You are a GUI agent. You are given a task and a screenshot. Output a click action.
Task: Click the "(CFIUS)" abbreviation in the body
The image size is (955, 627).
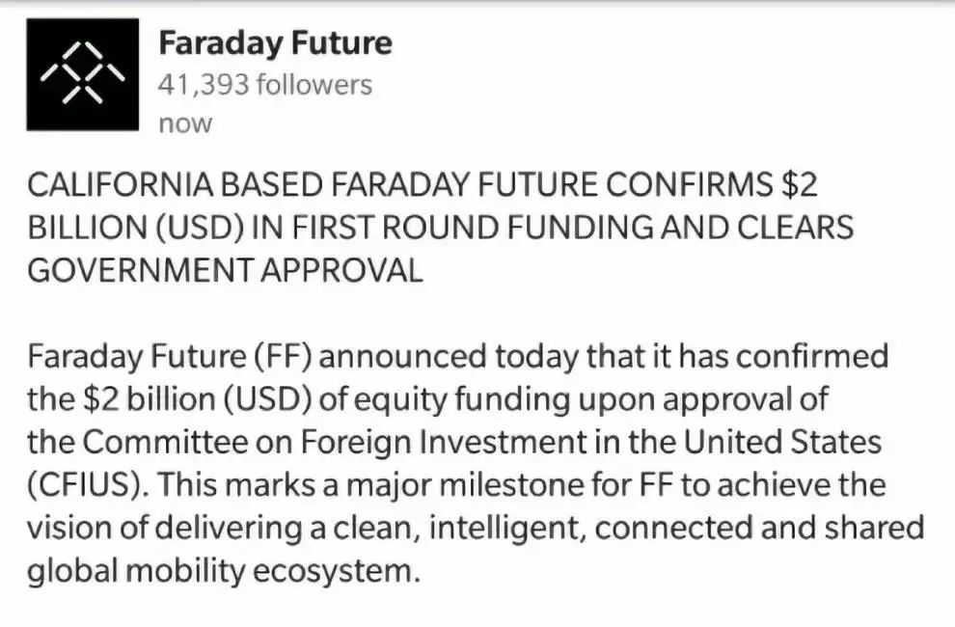[89, 485]
